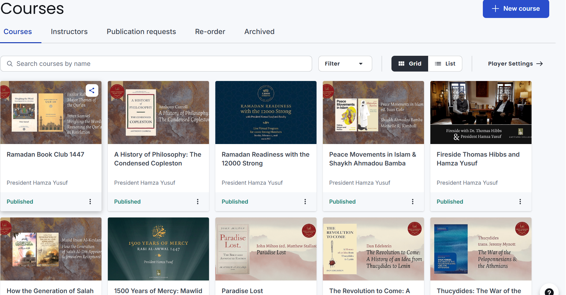Expand the Filter dropdown

coord(345,64)
